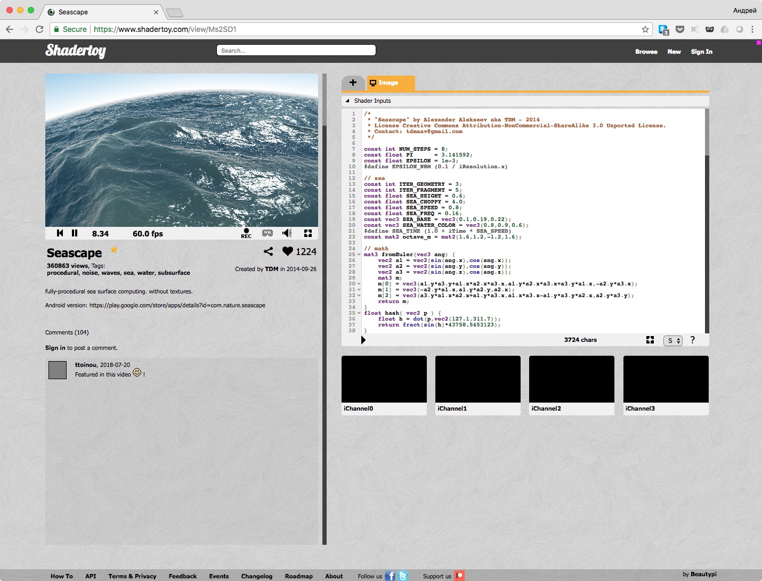Click the code editor vertical scrollbar

707,221
